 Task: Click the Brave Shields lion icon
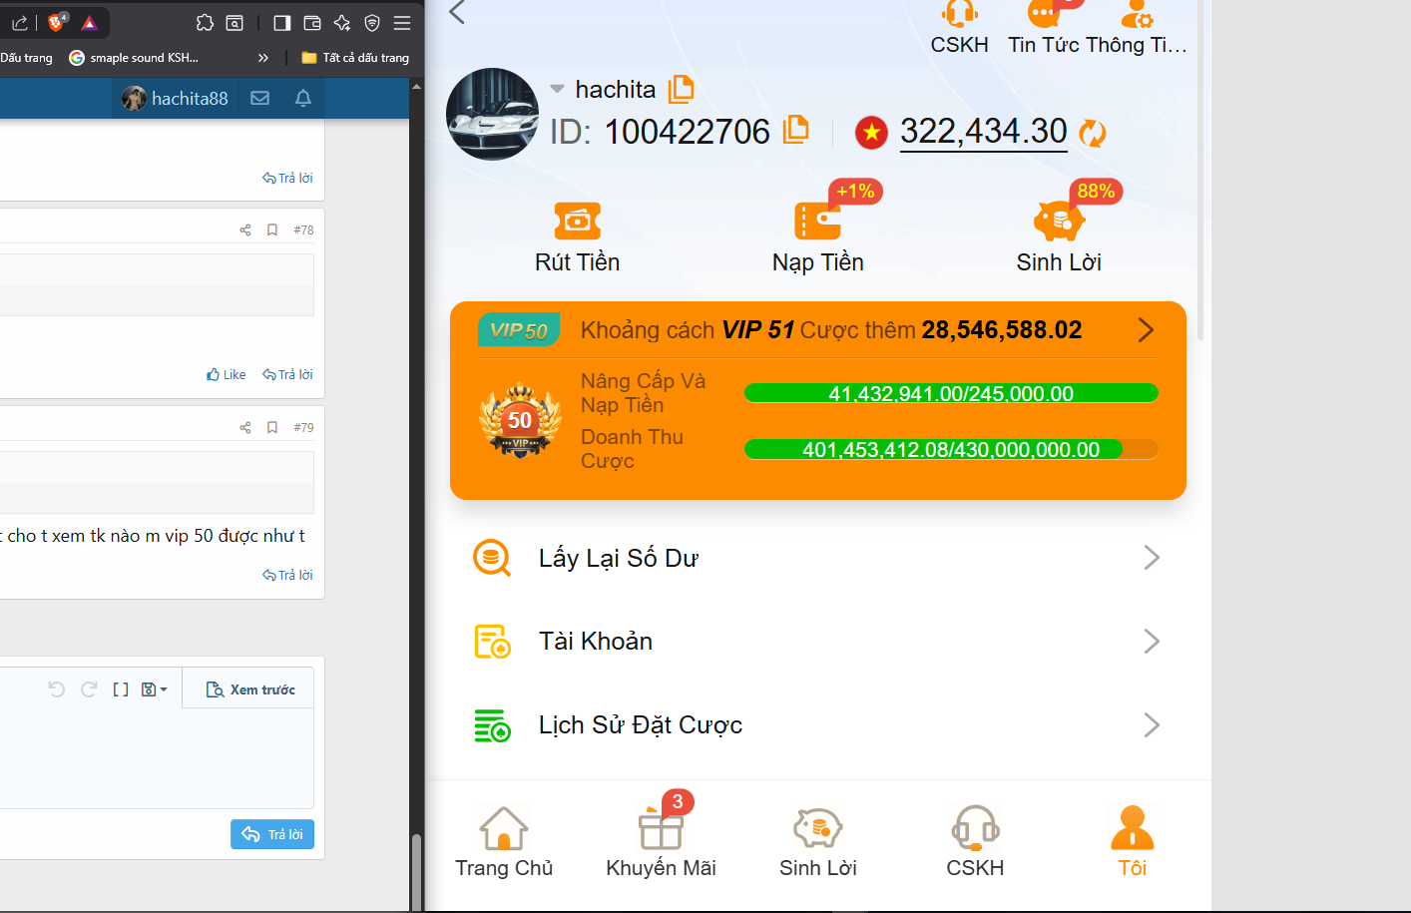click(57, 22)
